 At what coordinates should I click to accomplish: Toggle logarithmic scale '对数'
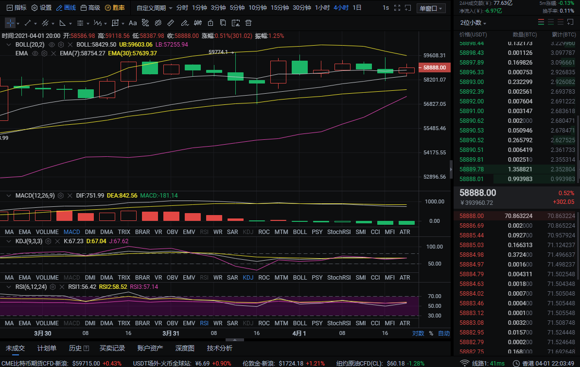(418, 334)
